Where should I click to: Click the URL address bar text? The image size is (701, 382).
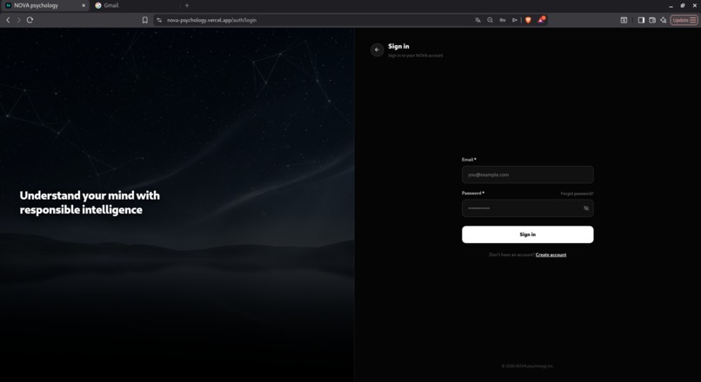211,20
